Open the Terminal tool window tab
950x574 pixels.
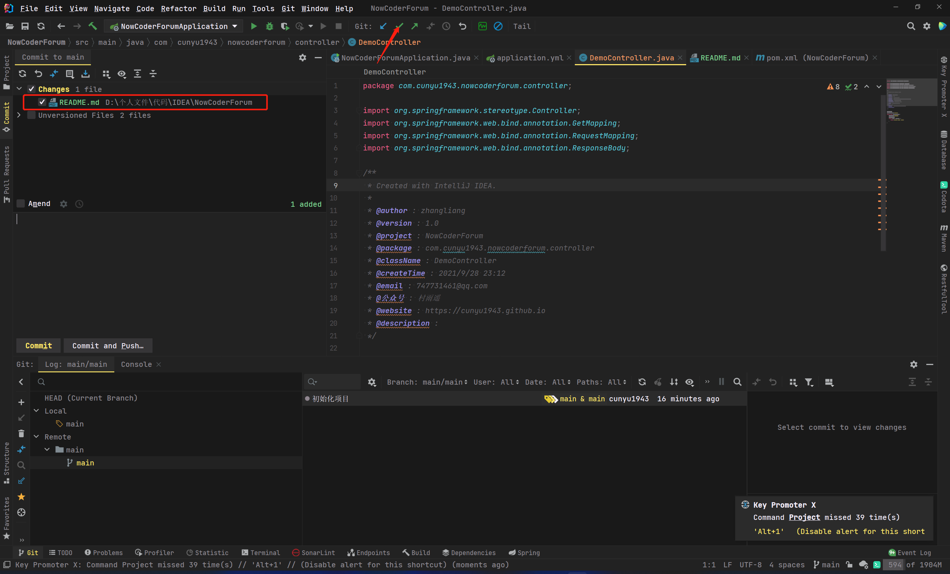(x=261, y=553)
